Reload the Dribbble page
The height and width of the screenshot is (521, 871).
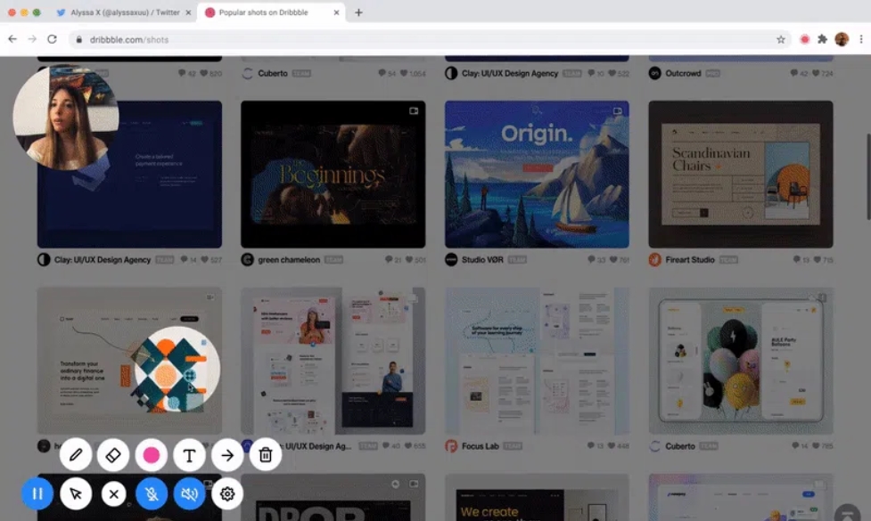tap(53, 39)
